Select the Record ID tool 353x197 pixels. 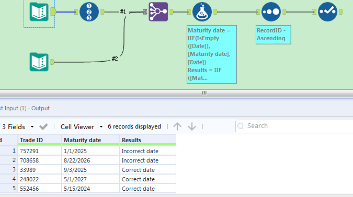pos(89,11)
